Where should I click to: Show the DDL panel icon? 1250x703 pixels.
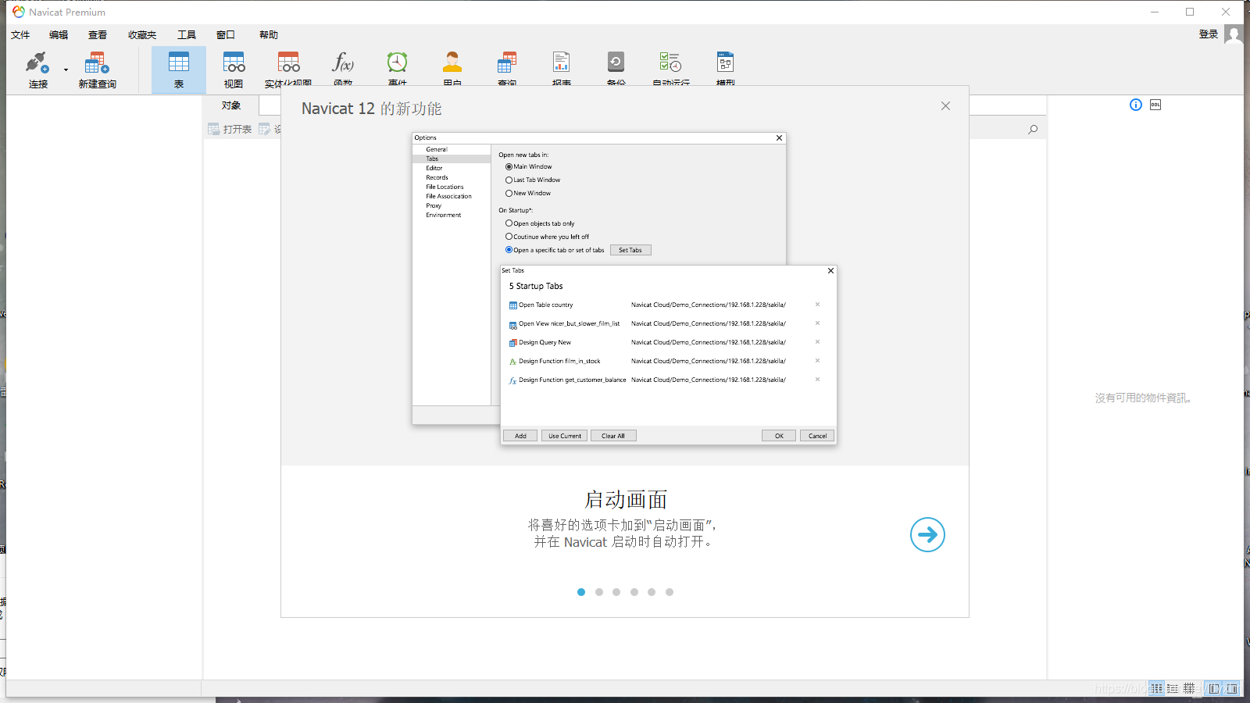pos(1155,105)
